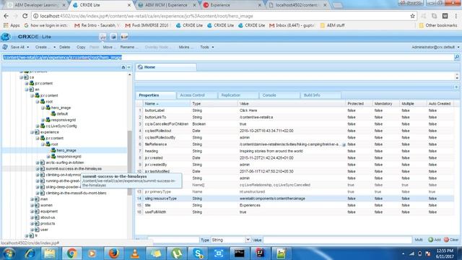The image size is (462, 260).
Task: Click the CRXDE Lite logo icon
Action: tap(6, 37)
